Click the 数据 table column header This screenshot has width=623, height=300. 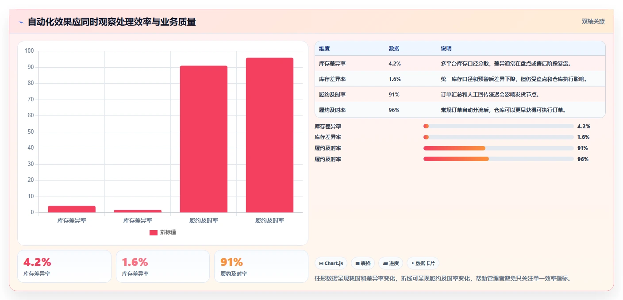pyautogui.click(x=394, y=49)
